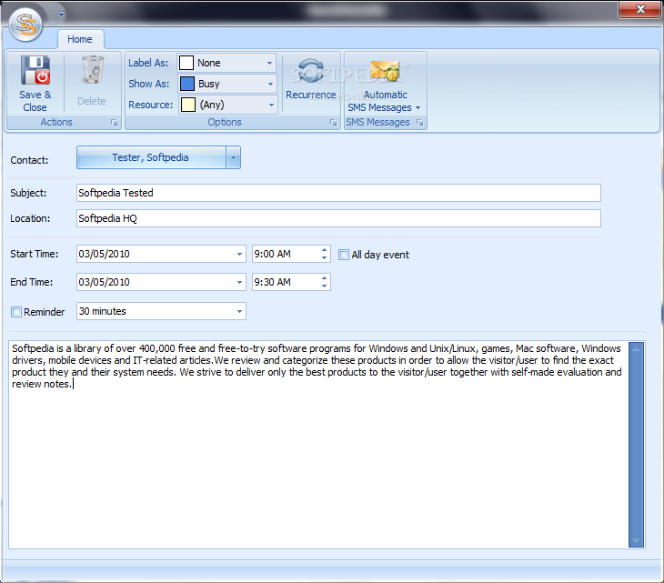The image size is (664, 583).
Task: Toggle the All day event checkbox
Action: 344,255
